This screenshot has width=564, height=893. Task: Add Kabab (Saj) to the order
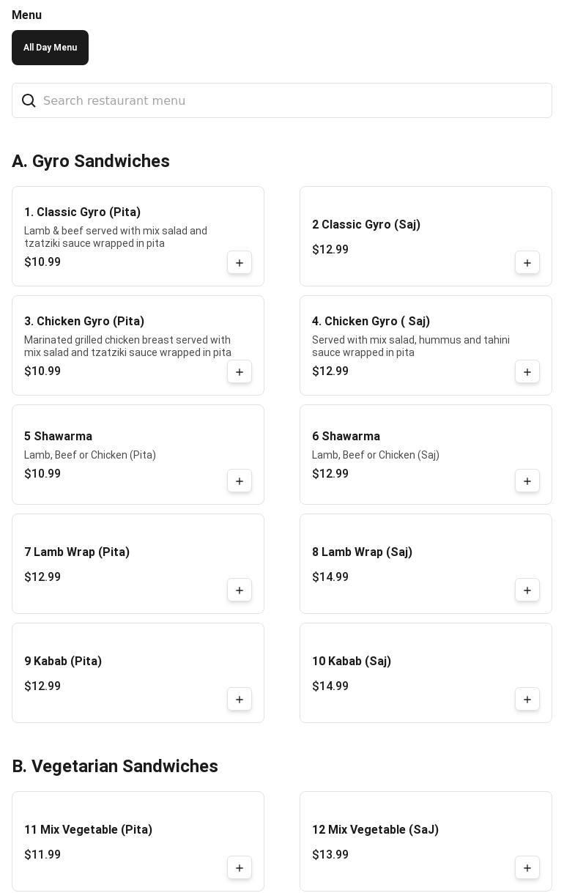tap(527, 700)
